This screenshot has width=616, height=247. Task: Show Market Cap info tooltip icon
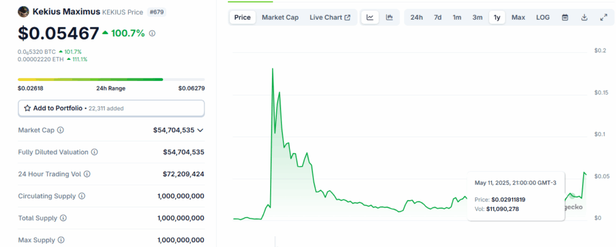61,130
